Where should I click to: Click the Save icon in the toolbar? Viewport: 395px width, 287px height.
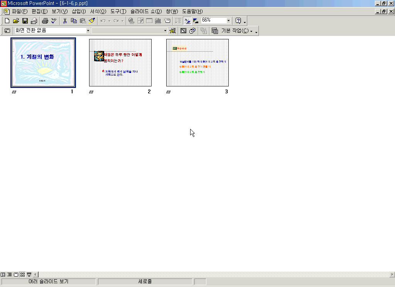25,21
